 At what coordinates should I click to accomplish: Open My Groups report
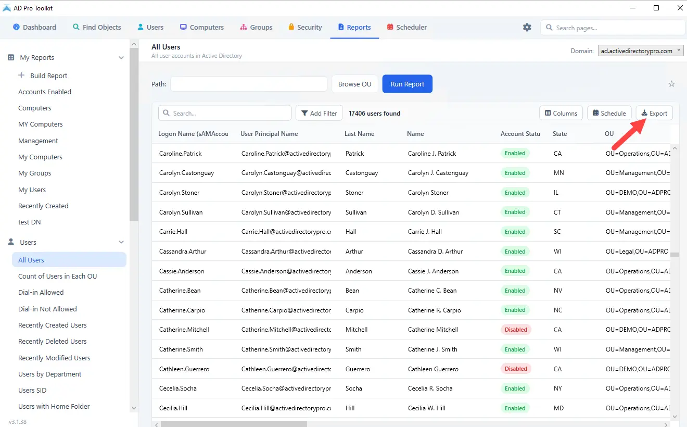(35, 173)
